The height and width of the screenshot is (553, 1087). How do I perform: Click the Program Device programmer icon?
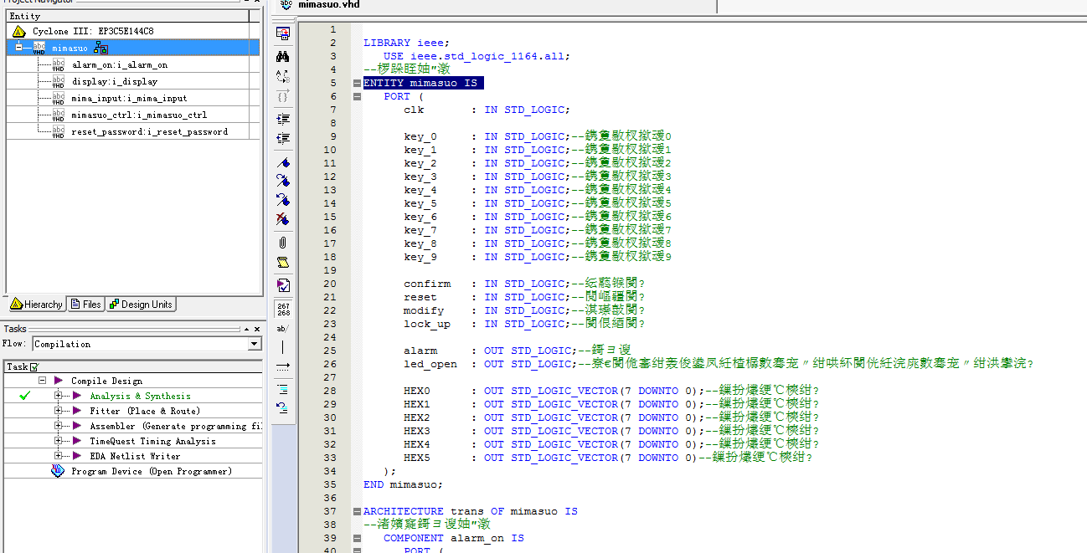(x=57, y=471)
